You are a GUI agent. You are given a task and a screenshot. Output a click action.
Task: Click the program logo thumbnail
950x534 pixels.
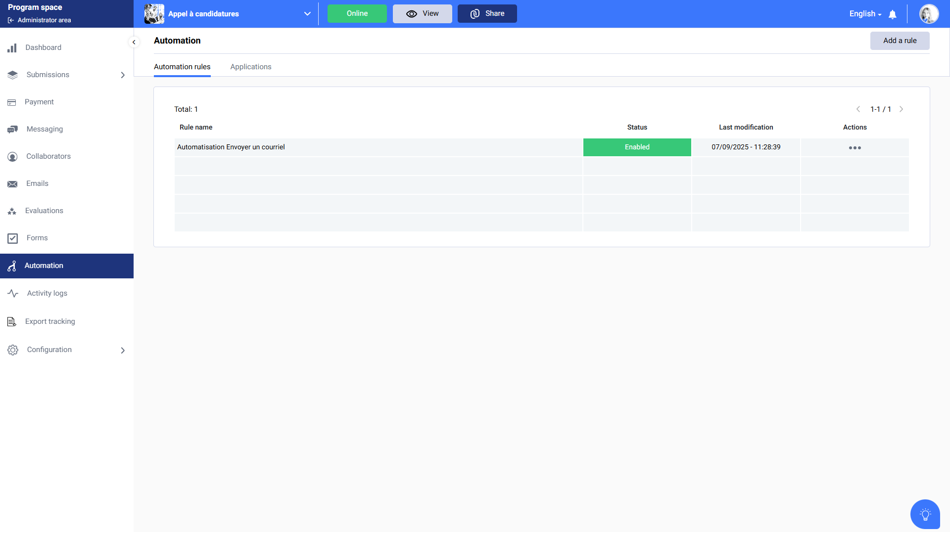[154, 14]
